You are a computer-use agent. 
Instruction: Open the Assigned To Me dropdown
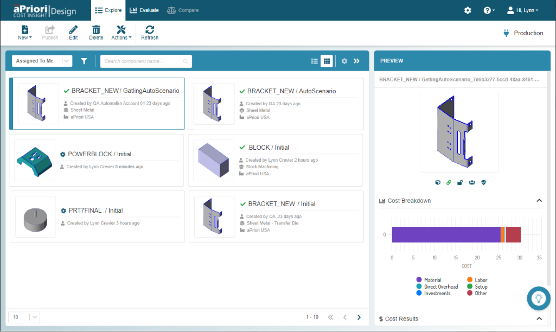pos(42,61)
